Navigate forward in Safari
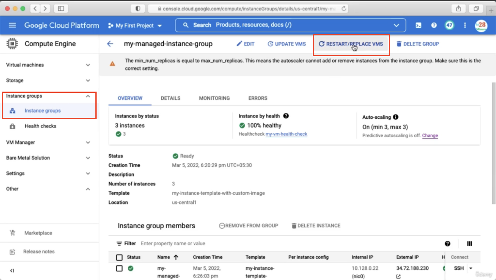Screen dimensions: 496x280 (45, 8)
